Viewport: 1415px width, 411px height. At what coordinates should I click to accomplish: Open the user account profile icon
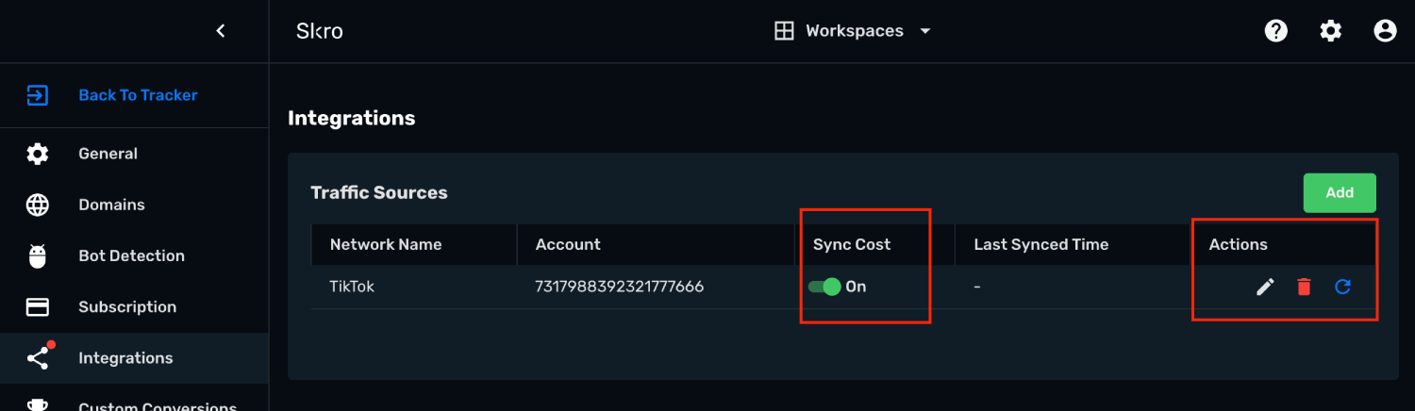coord(1385,31)
